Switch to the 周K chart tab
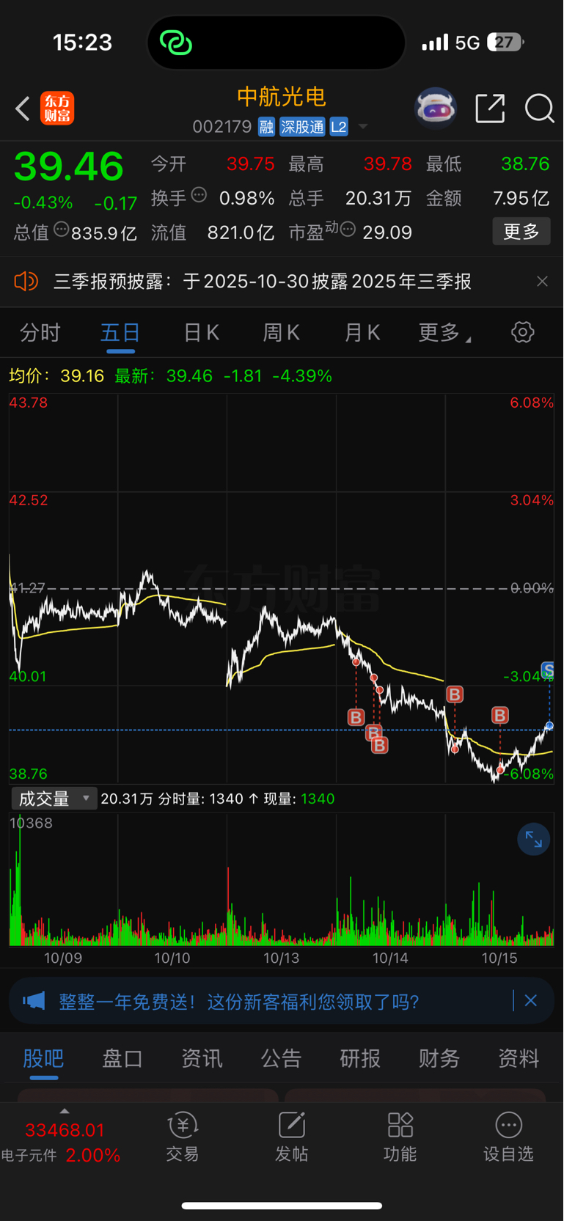This screenshot has height=1221, width=564. click(281, 333)
